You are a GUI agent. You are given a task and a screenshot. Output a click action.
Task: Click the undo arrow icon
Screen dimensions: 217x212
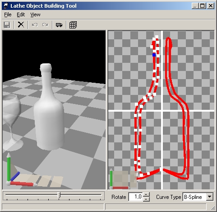(x=35, y=25)
